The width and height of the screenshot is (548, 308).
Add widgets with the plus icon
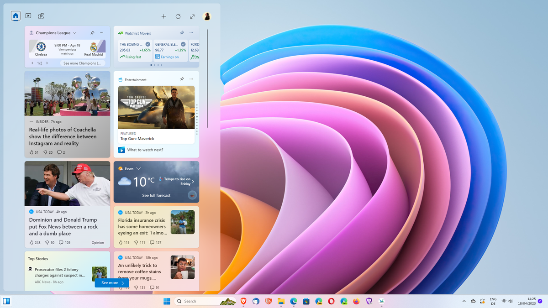[163, 16]
